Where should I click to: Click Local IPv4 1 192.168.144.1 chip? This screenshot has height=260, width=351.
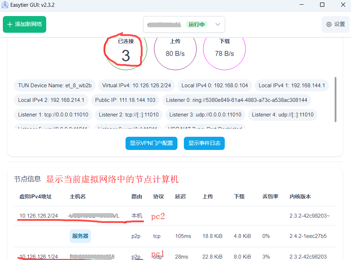pos(292,85)
